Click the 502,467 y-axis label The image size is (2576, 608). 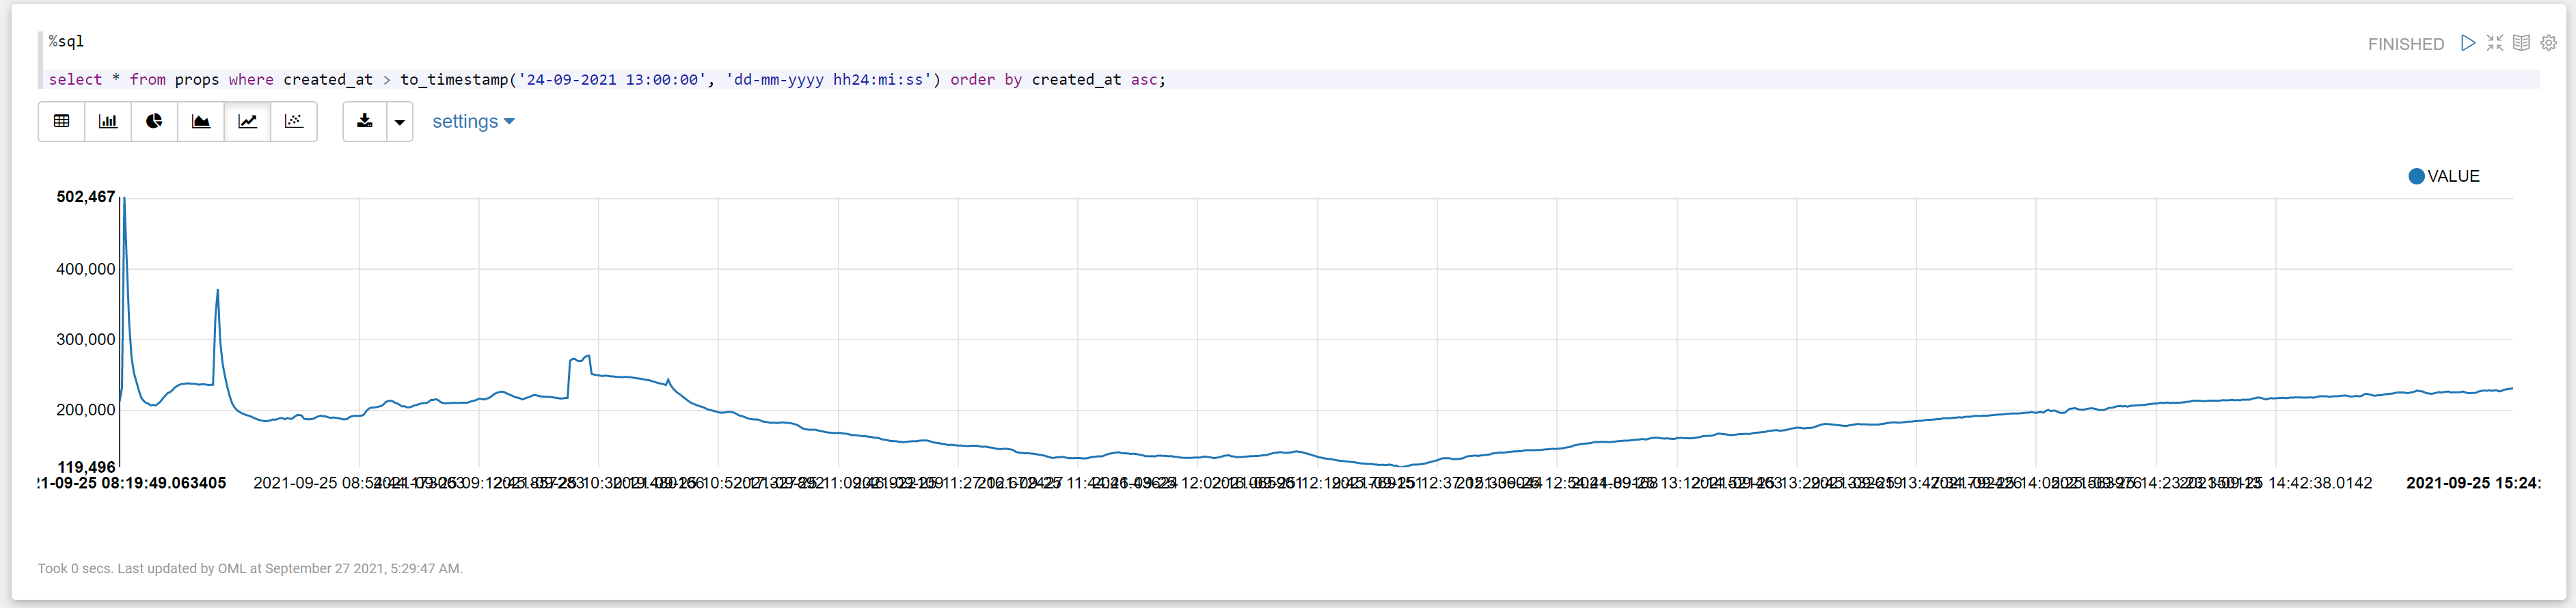[x=85, y=197]
